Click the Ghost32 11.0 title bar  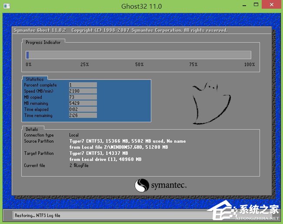click(141, 7)
